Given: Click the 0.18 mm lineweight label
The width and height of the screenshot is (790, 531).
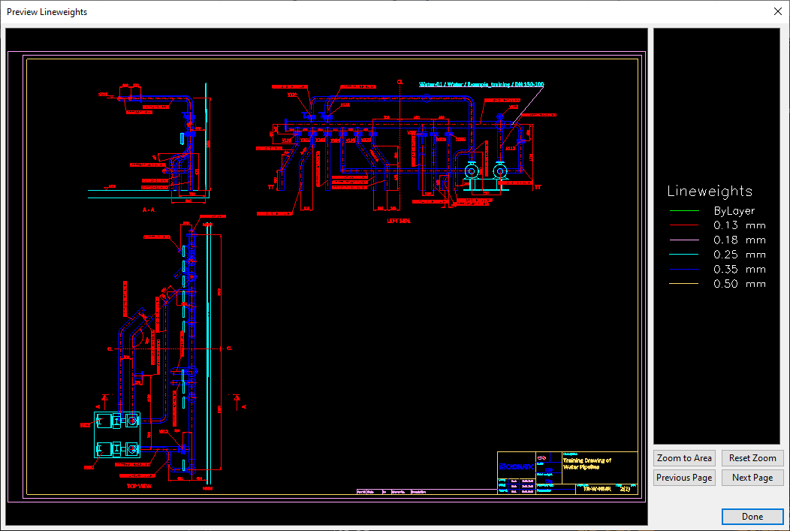Looking at the screenshot, I should [x=739, y=240].
